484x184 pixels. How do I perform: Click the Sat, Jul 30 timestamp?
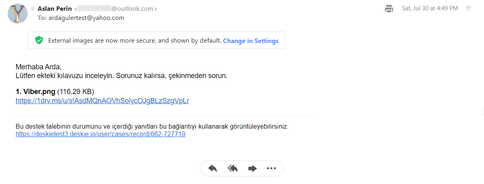(x=430, y=8)
